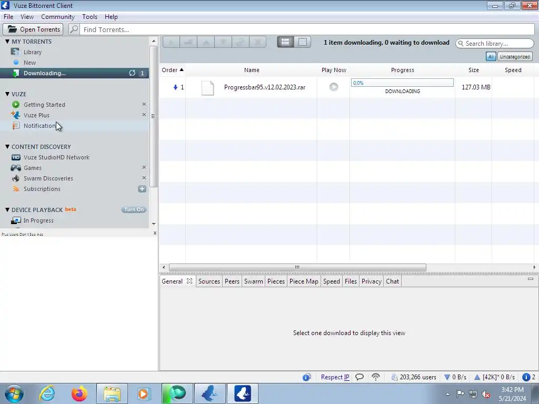Click the Open Torrents folder button

coord(33,29)
